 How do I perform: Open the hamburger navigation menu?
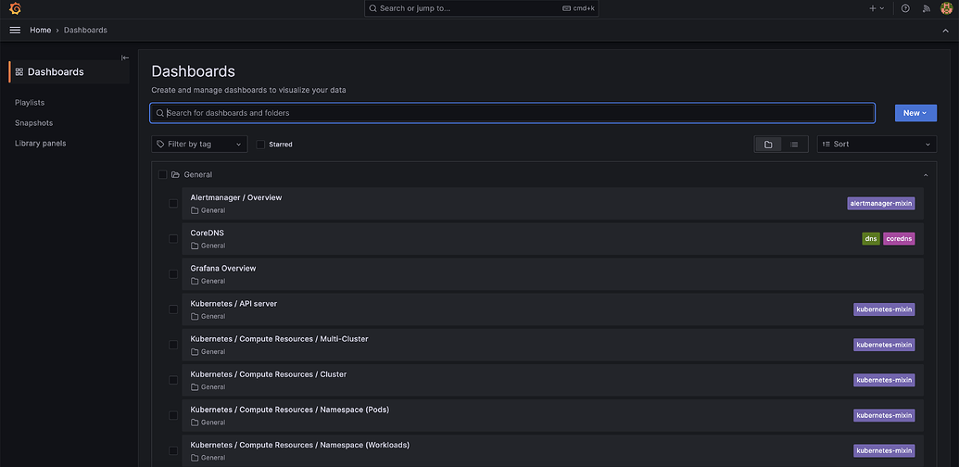click(x=15, y=30)
